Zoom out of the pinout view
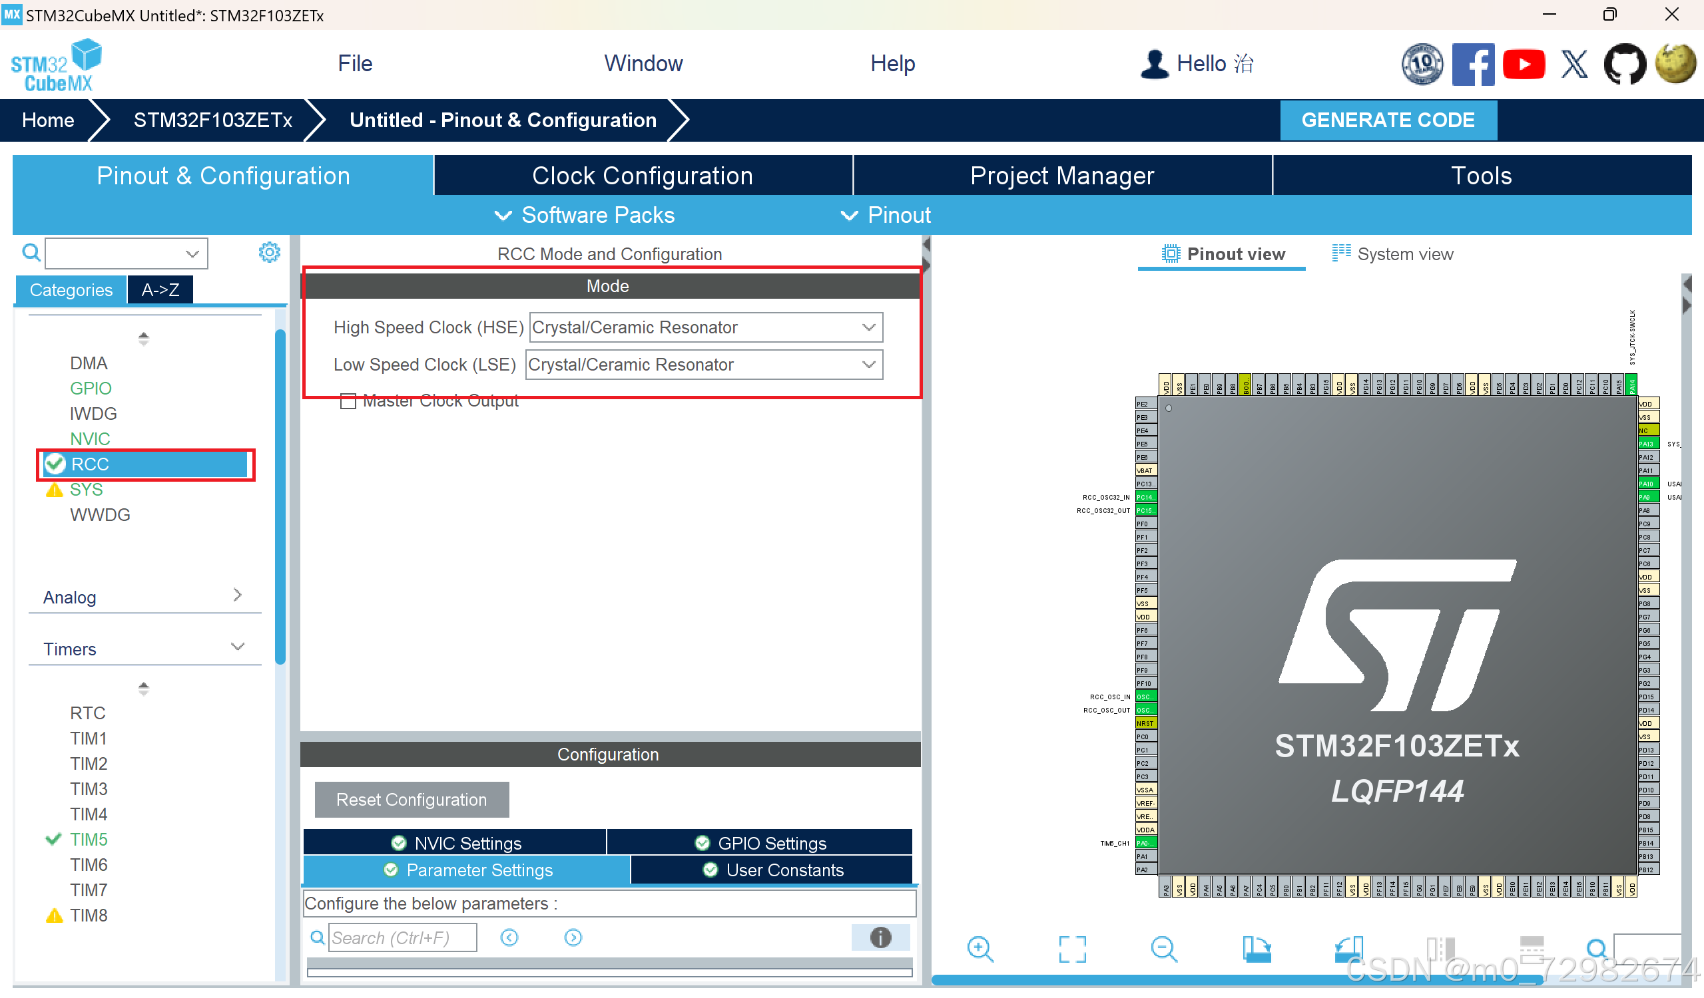The height and width of the screenshot is (998, 1704). click(x=1164, y=949)
